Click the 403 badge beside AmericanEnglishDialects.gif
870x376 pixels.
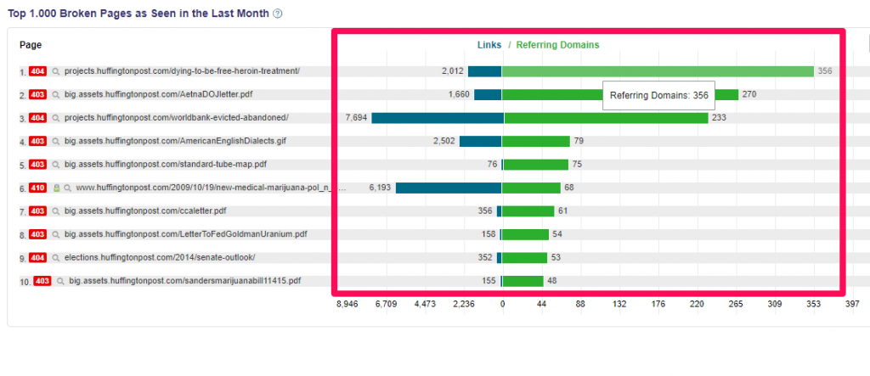click(x=37, y=141)
